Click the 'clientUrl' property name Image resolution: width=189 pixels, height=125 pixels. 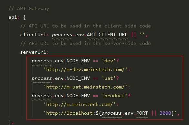click(x=33, y=35)
